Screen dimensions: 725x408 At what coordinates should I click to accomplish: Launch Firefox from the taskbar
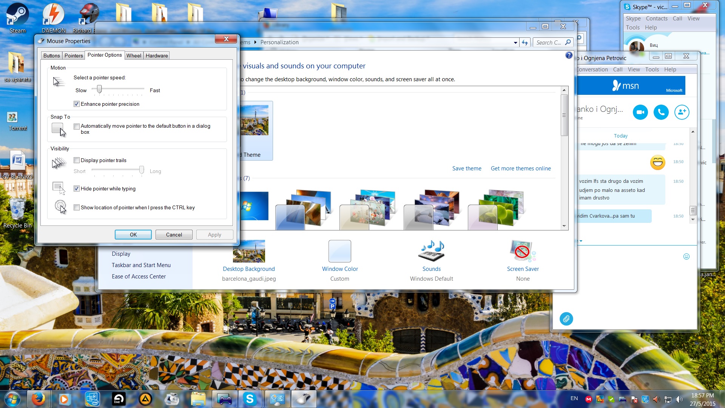tap(38, 399)
